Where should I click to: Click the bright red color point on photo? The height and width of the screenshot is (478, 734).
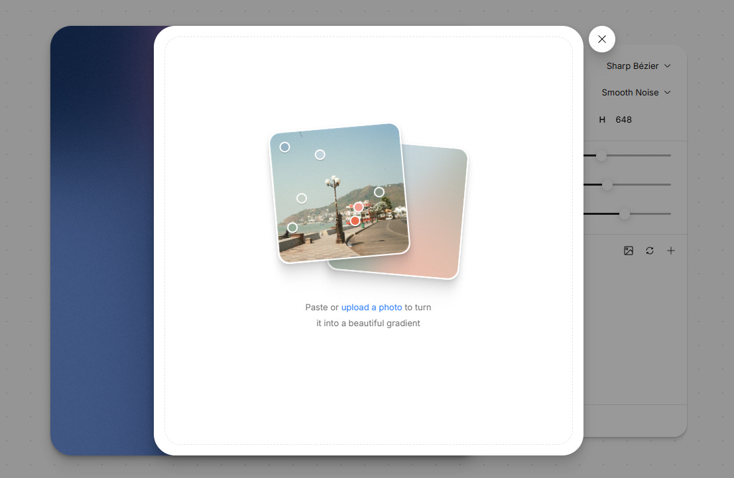[355, 221]
